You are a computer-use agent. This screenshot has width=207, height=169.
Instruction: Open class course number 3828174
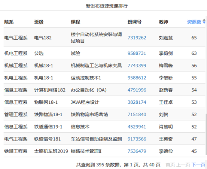tap(137, 102)
